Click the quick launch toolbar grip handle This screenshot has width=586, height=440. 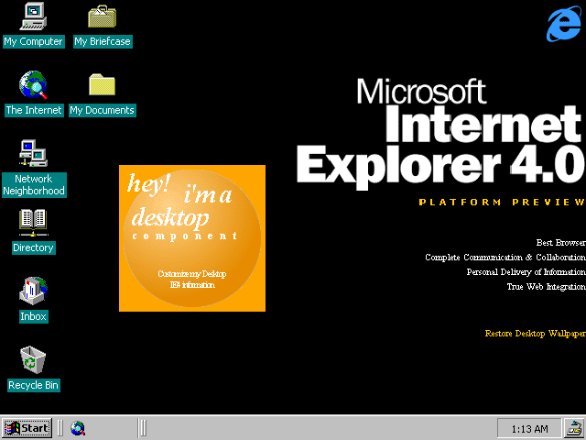click(x=60, y=428)
